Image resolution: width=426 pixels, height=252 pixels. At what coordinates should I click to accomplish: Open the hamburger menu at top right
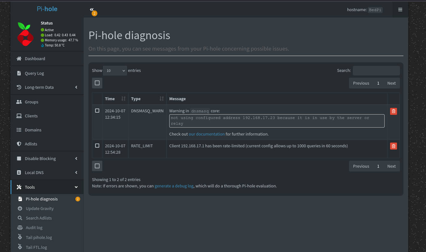coord(400,10)
